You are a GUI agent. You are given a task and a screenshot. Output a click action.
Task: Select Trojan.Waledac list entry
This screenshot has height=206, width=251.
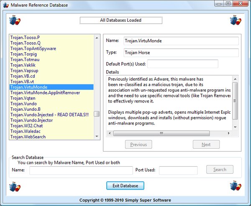26,131
